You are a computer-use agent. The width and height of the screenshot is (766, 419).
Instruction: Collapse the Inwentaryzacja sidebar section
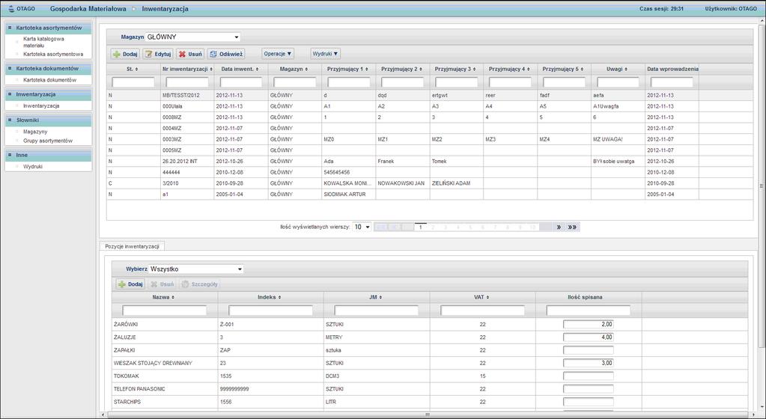49,94
